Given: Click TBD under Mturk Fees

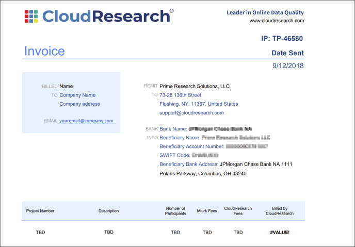Looking at the screenshot, I should pyautogui.click(x=207, y=232).
